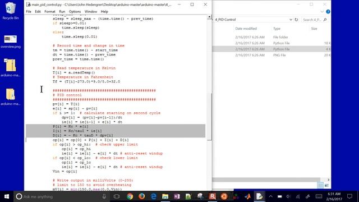
Task: Launch Microsoft Edge from the taskbar
Action: [x=153, y=196]
